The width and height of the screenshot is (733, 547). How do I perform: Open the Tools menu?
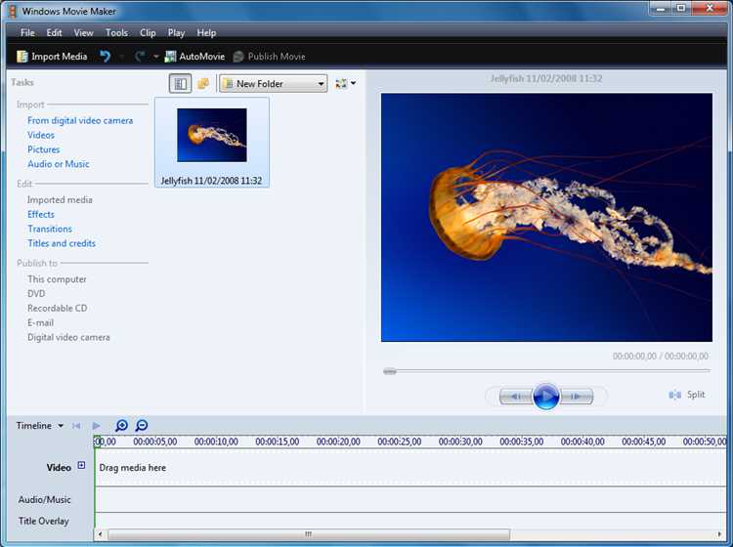coord(116,32)
